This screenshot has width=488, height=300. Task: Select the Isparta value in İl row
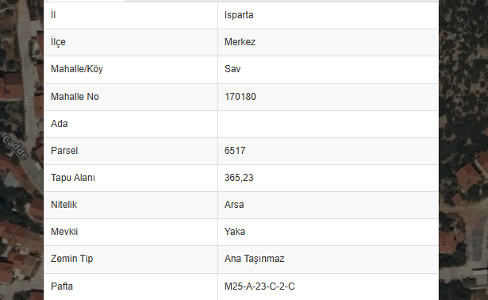click(239, 15)
